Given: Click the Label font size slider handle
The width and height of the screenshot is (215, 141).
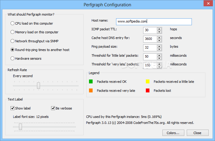Looking at the screenshot, I should coord(20,127).
